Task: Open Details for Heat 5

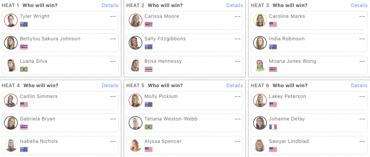Action: 235,85
